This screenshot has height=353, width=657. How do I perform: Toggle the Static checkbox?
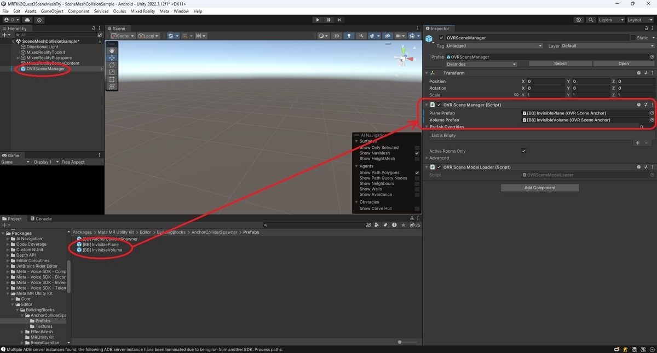tap(633, 38)
